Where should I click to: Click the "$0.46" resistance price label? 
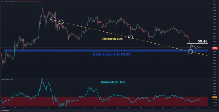tap(202, 41)
